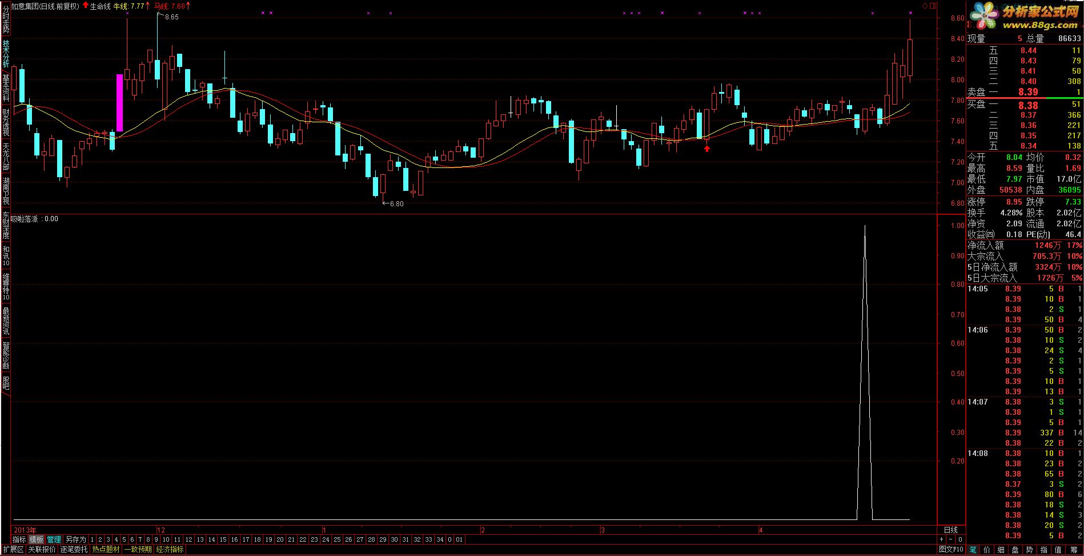
Task: Switch to the 筹 tab
Action: pos(1074,550)
